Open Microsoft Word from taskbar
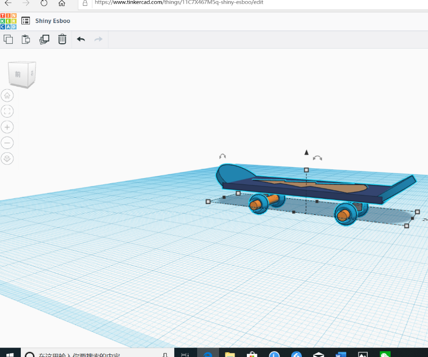Image resolution: width=428 pixels, height=357 pixels. [x=341, y=354]
